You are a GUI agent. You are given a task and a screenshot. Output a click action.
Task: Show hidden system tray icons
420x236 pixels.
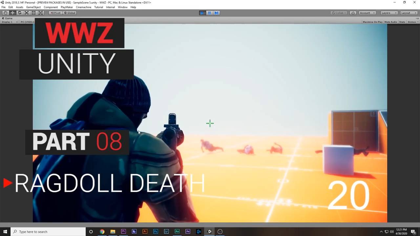[x=381, y=232]
